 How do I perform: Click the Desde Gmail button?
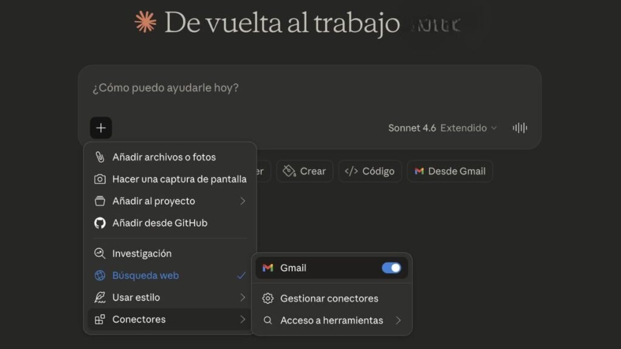450,171
